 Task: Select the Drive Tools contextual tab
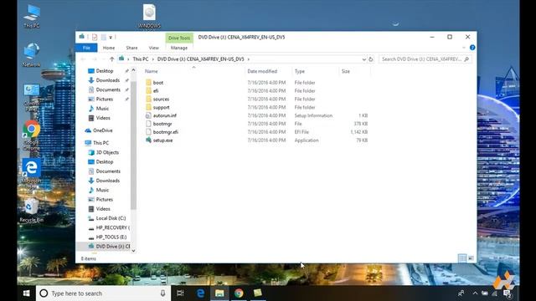click(179, 38)
